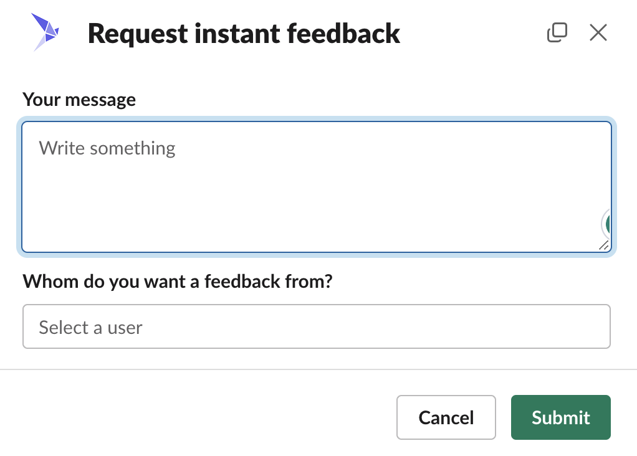Click the green circular icon in message box
Screen dimensions: 637x456
point(607,224)
